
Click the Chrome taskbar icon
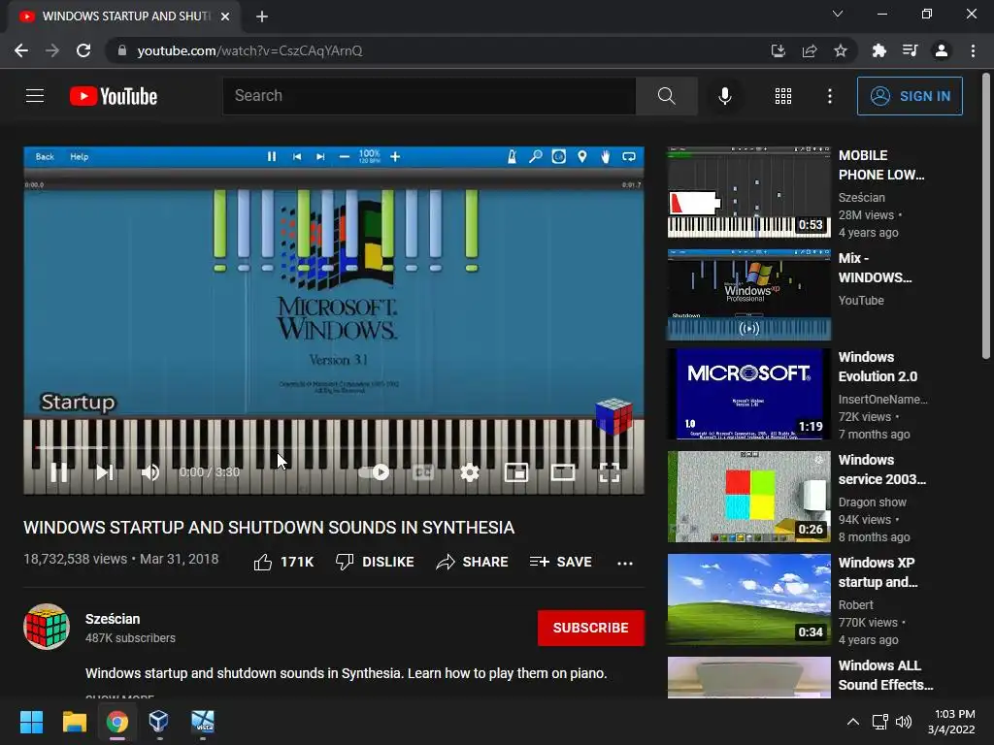[117, 722]
